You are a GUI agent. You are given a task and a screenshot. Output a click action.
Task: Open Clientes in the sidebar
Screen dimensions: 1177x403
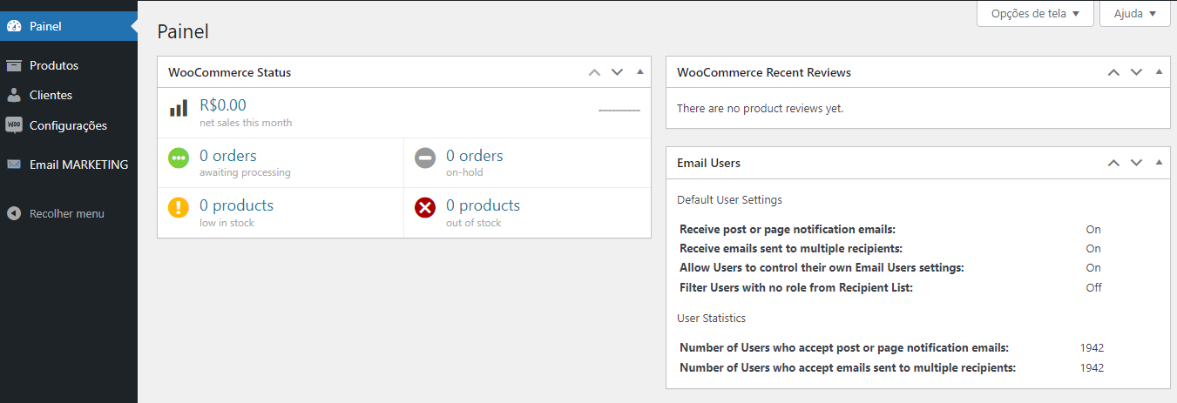[69, 95]
